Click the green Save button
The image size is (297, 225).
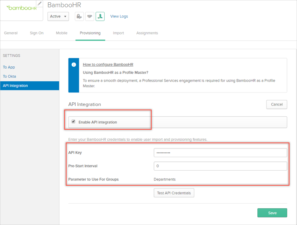pyautogui.click(x=272, y=213)
